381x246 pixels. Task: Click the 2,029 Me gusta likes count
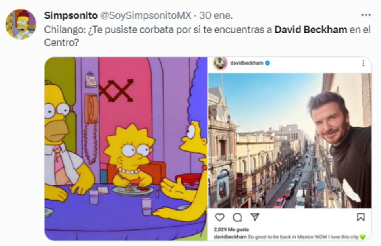point(231,229)
